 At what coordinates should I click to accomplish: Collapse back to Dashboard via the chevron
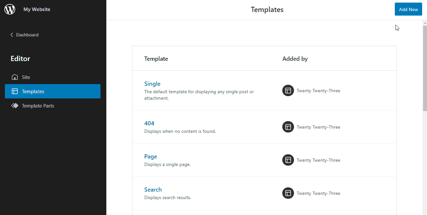pos(12,35)
